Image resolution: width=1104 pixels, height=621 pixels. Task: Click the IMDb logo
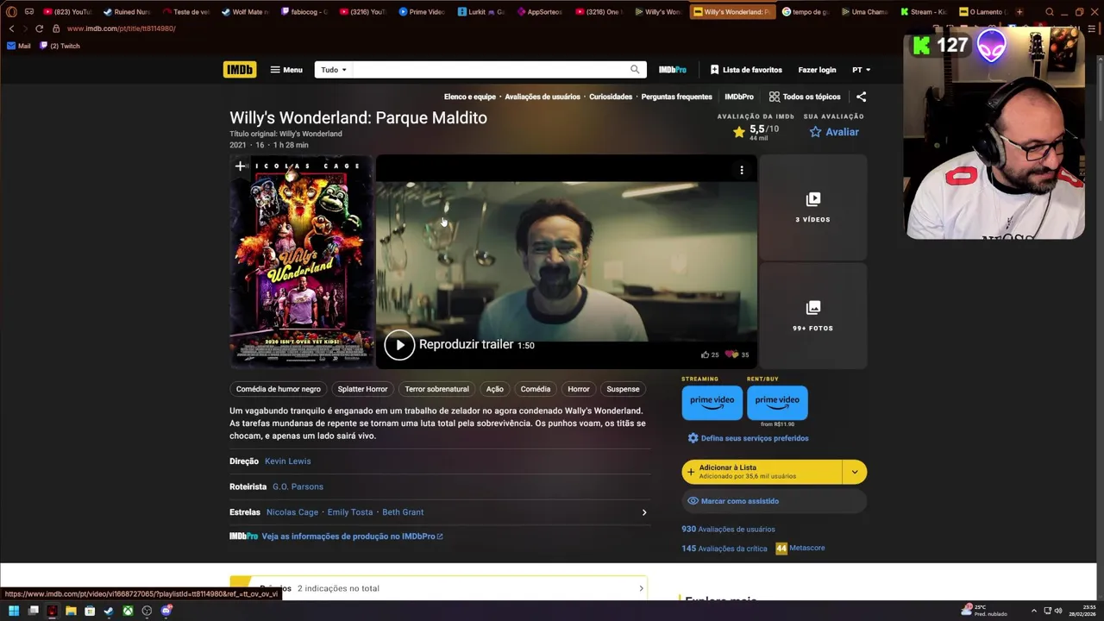coord(239,70)
